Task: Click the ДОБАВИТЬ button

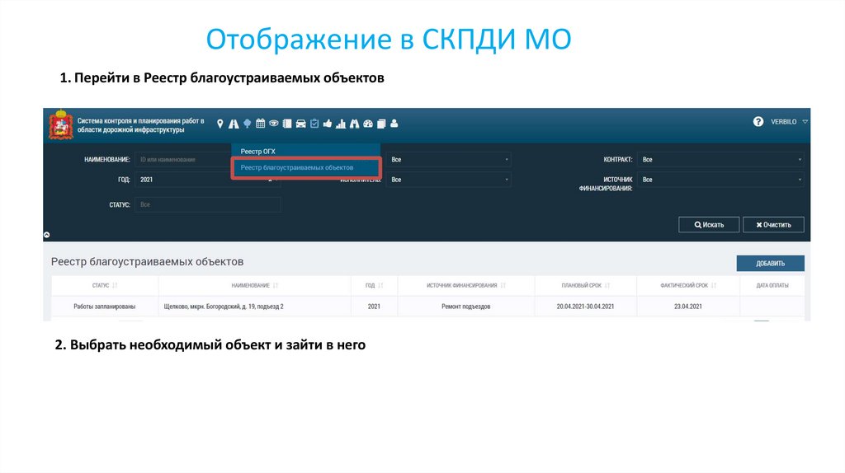Action: tap(770, 263)
